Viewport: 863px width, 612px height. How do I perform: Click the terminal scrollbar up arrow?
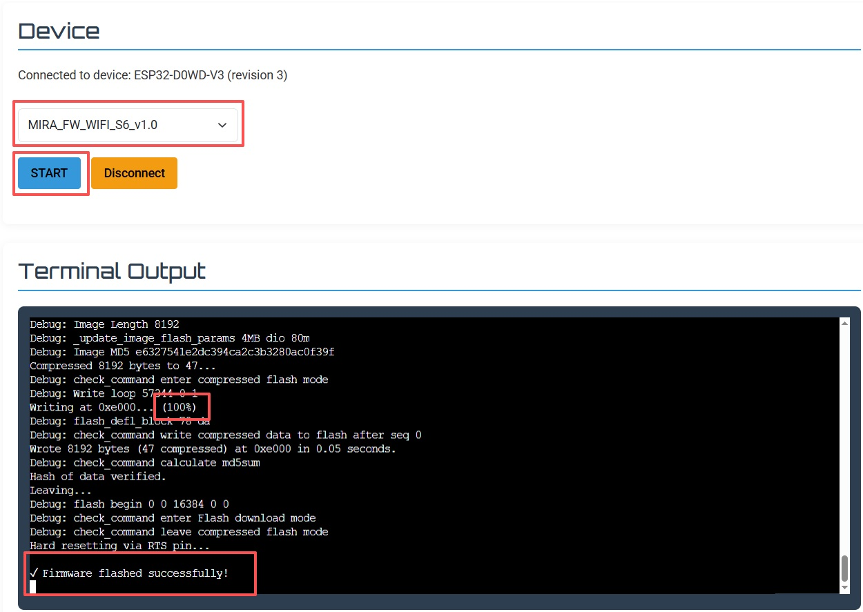844,323
